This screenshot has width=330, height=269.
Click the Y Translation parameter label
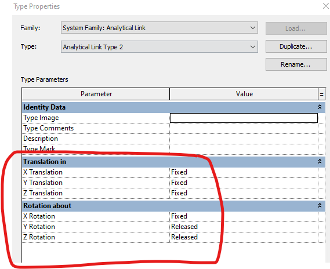43,183
